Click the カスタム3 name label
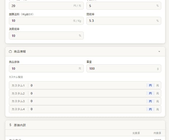The image size is (169, 140). point(18,101)
